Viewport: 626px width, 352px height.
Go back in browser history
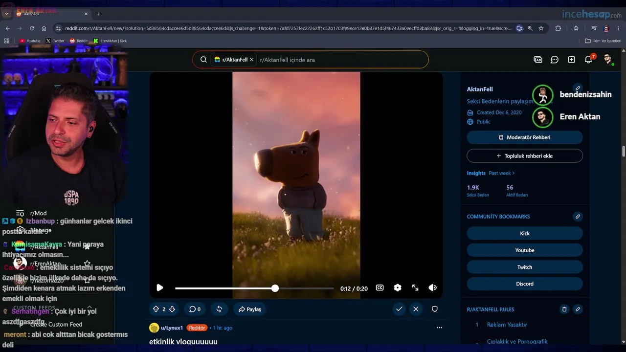coord(8,28)
